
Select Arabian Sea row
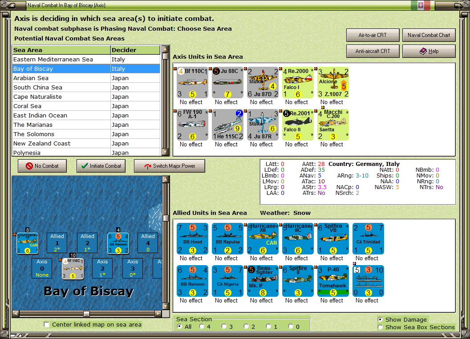[x=86, y=78]
